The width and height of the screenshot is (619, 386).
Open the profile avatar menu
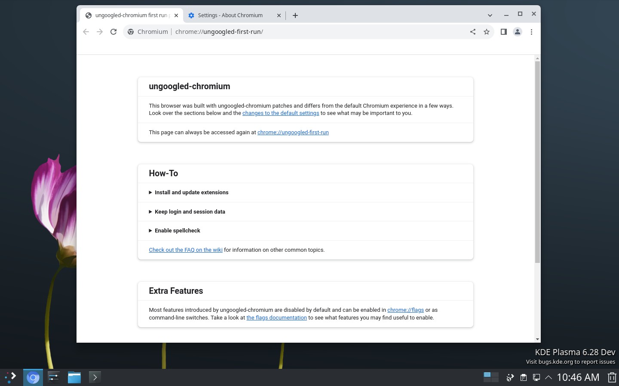tap(518, 32)
